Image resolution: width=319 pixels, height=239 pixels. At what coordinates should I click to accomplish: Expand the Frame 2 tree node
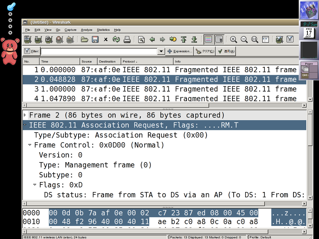[25, 115]
